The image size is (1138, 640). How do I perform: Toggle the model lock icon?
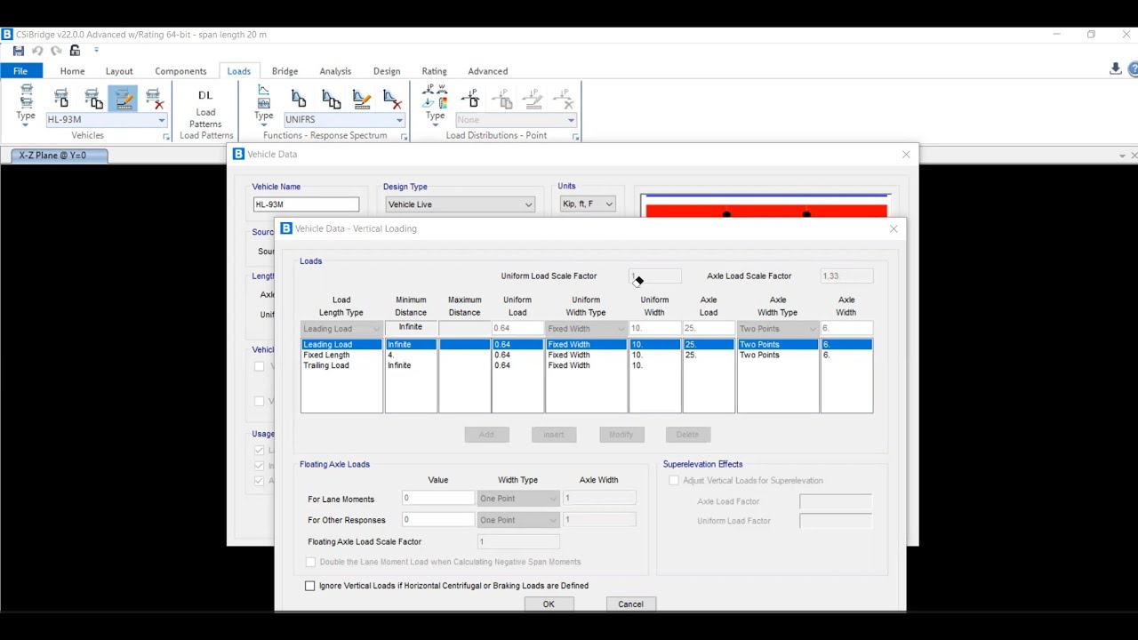75,51
